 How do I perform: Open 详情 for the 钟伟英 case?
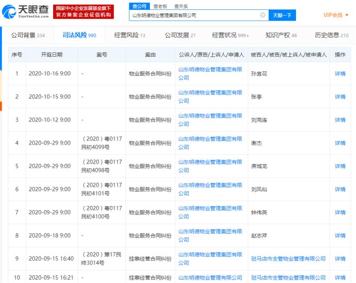340,213
